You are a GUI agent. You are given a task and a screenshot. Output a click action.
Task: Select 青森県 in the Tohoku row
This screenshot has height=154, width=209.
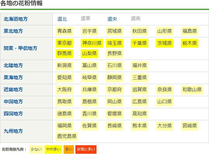tap(65, 31)
